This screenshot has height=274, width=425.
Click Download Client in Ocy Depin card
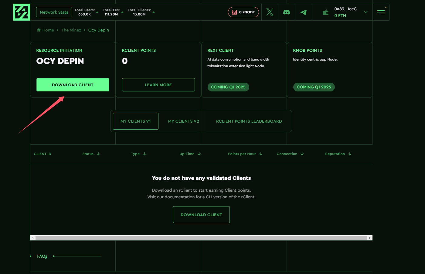click(73, 85)
